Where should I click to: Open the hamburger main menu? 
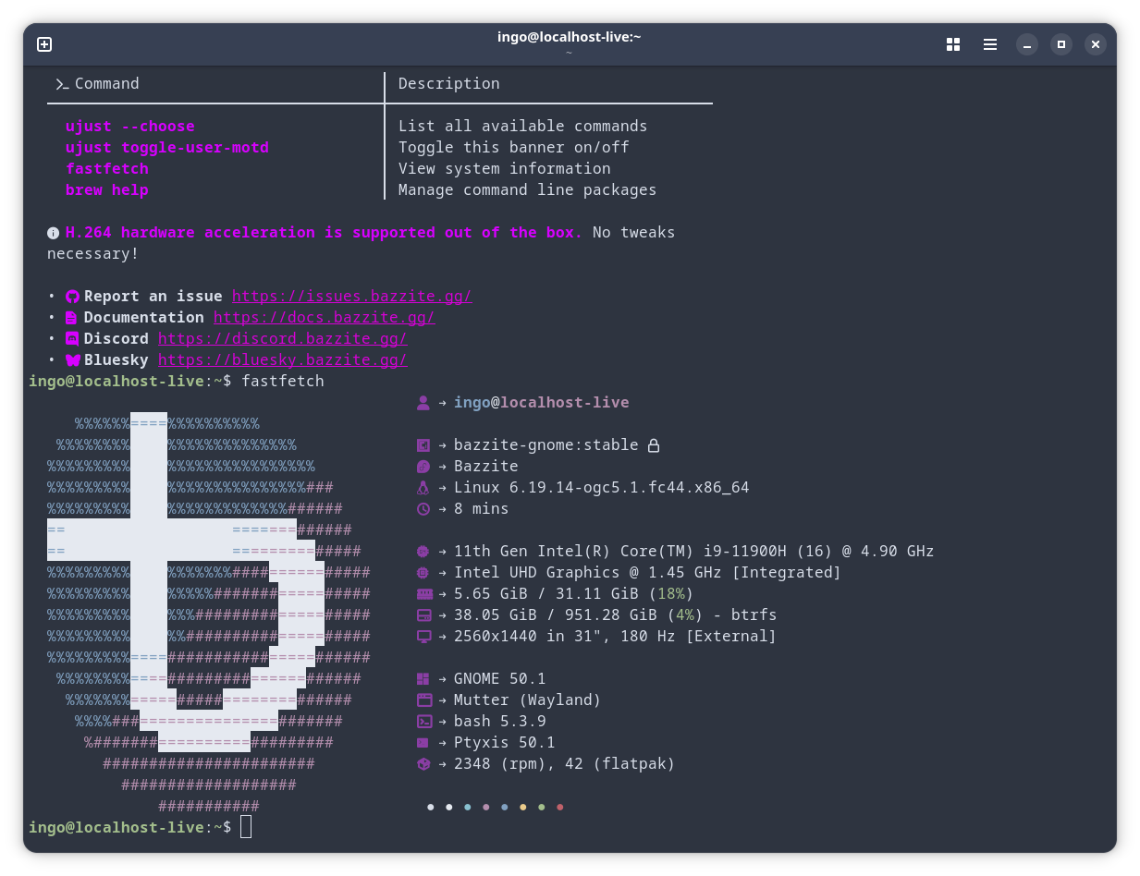coord(990,44)
